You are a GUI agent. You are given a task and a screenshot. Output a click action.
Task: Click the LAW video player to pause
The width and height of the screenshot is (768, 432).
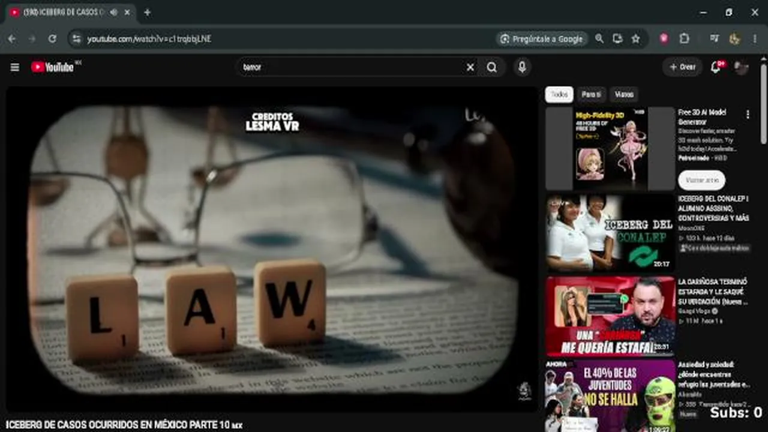tap(272, 249)
